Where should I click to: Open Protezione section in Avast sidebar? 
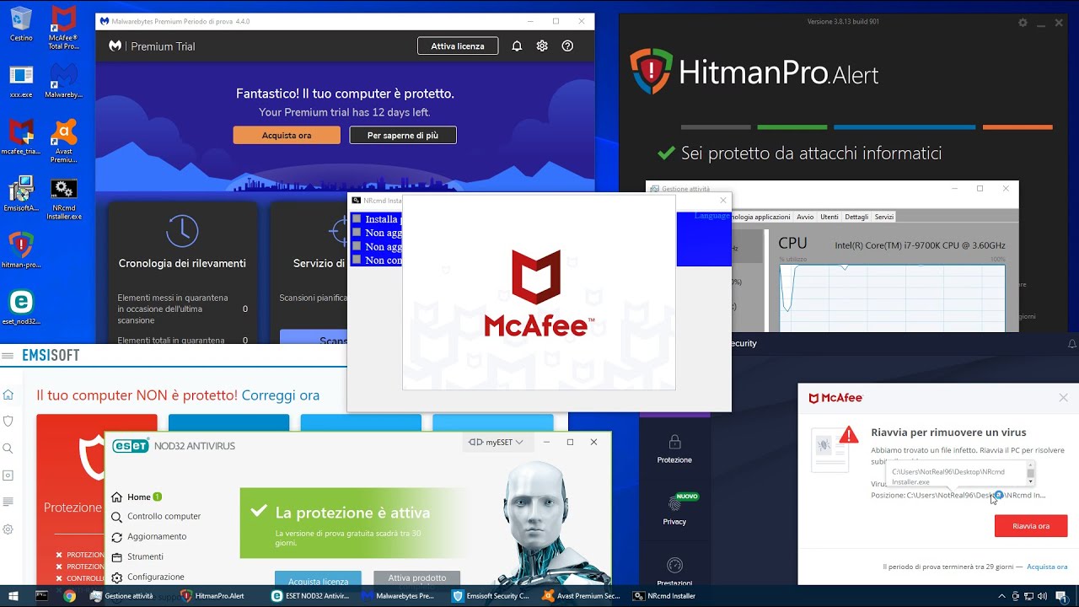click(x=674, y=449)
